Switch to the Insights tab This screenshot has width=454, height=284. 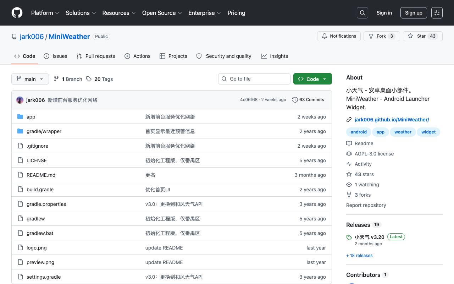pos(275,56)
